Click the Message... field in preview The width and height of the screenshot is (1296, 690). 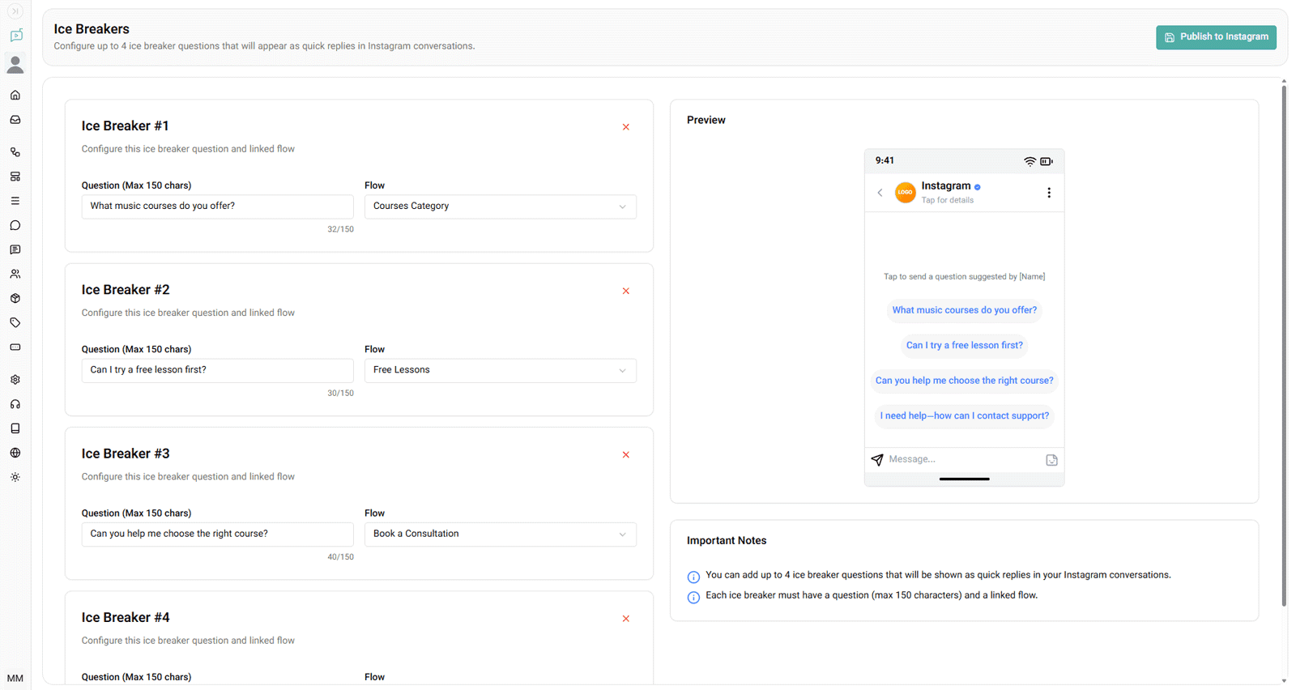click(964, 459)
